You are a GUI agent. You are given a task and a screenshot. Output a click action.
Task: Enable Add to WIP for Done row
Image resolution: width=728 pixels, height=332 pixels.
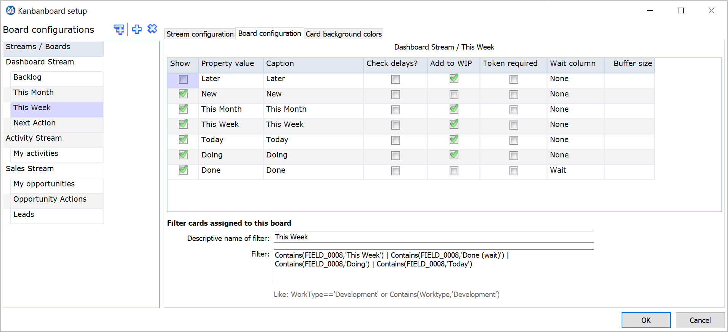point(454,171)
